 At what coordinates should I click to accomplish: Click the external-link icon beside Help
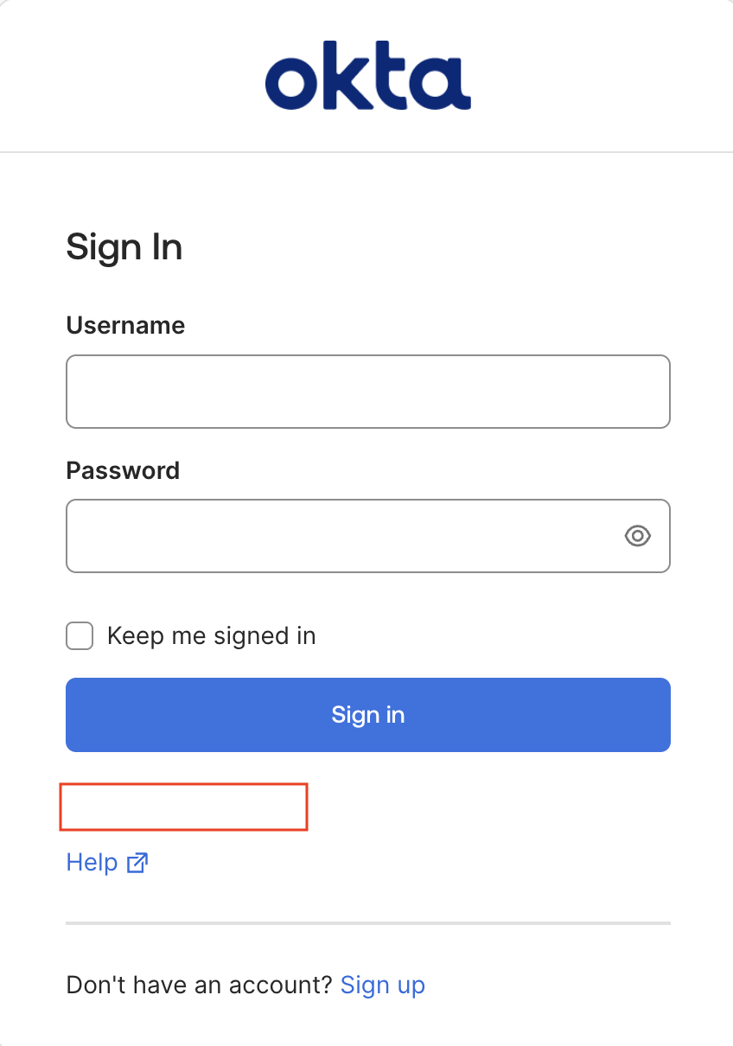pyautogui.click(x=136, y=862)
